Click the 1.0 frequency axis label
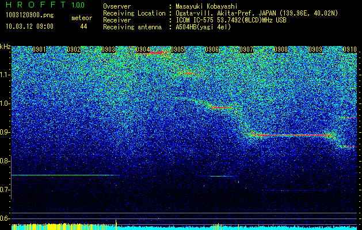Image resolution: width=362 pixels, height=230 pixels. pyautogui.click(x=5, y=103)
